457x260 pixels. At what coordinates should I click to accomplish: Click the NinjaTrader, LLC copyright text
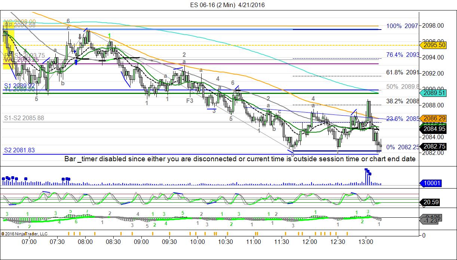24,234
